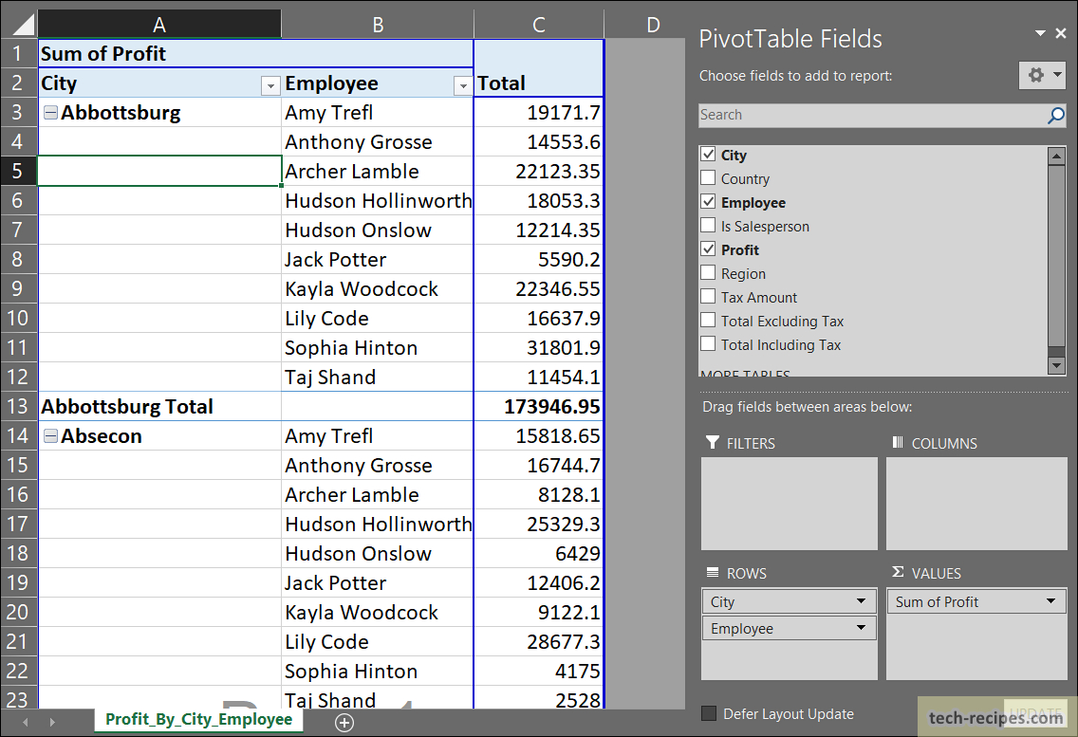Viewport: 1078px width, 737px height.
Task: Check the Country field checkbox
Action: 707,178
